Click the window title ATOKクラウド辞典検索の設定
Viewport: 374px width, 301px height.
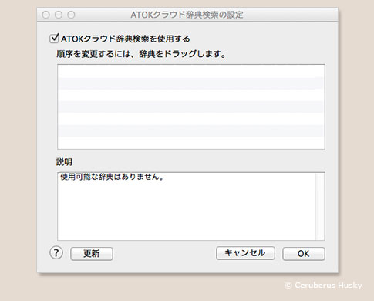click(x=187, y=15)
